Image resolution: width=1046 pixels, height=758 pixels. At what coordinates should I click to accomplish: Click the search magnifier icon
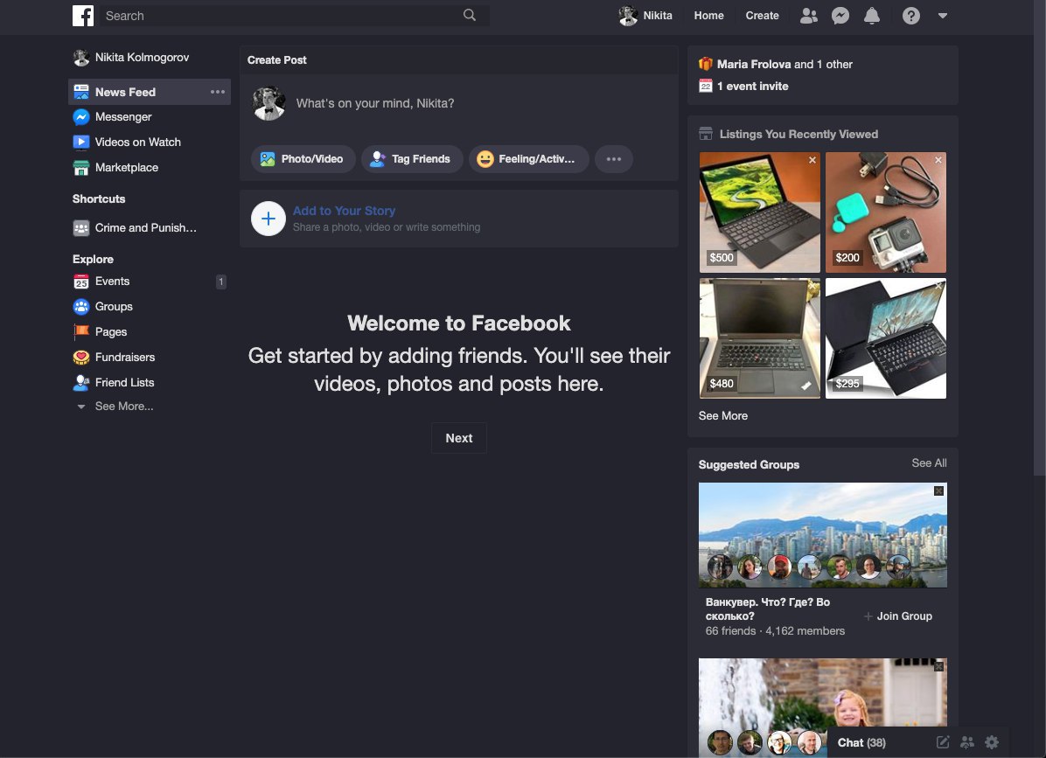pyautogui.click(x=470, y=15)
